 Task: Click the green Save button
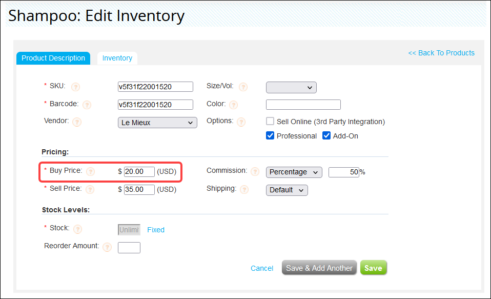pyautogui.click(x=373, y=268)
